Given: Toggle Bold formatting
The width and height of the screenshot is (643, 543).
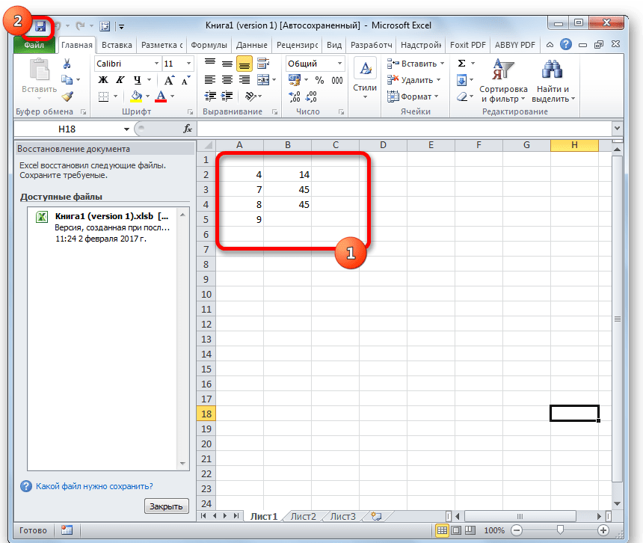Looking at the screenshot, I should [x=103, y=80].
